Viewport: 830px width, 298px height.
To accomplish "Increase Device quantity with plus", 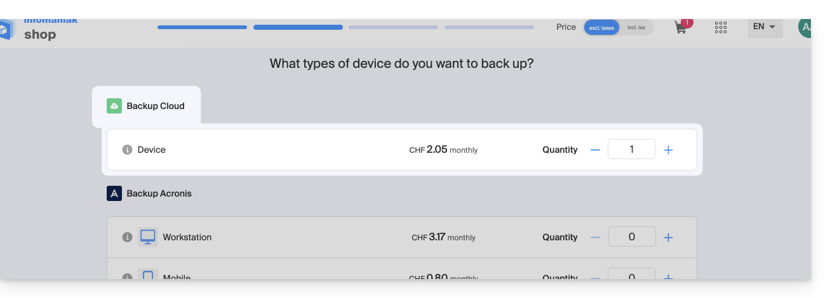I will pos(668,150).
